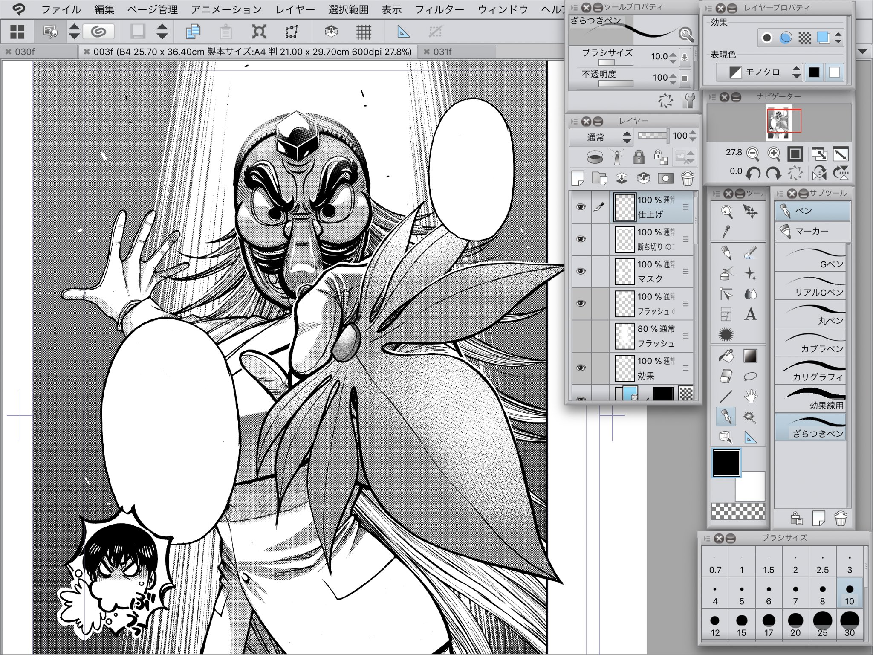
Task: Show the 80% フラッシュ layer
Action: (x=581, y=336)
